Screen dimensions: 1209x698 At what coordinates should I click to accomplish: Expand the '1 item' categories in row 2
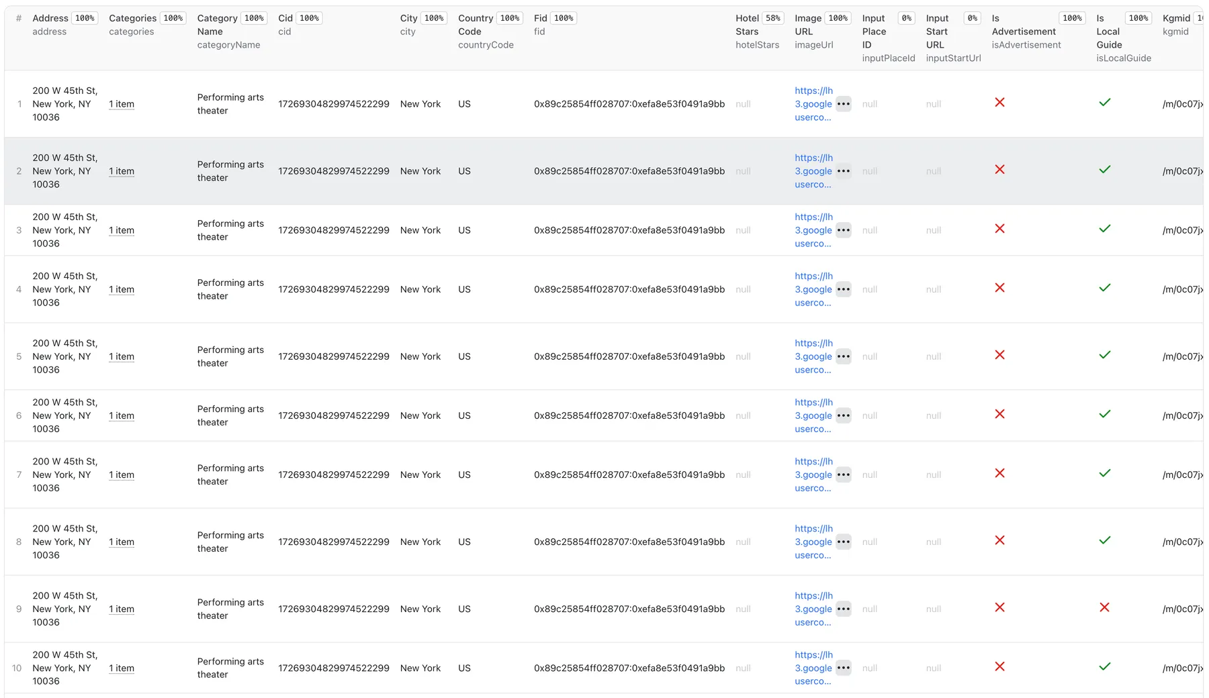point(122,171)
